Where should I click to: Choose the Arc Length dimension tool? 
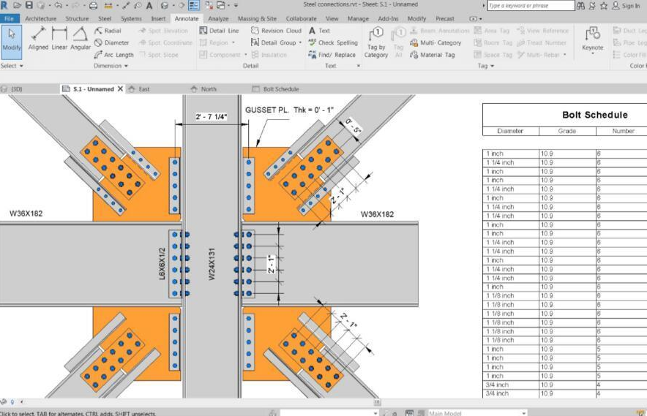point(114,54)
